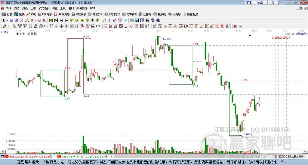This screenshot has width=308, height=165.
Task: Click the 老子十二宫结构 chart label
Action: pyautogui.click(x=26, y=34)
